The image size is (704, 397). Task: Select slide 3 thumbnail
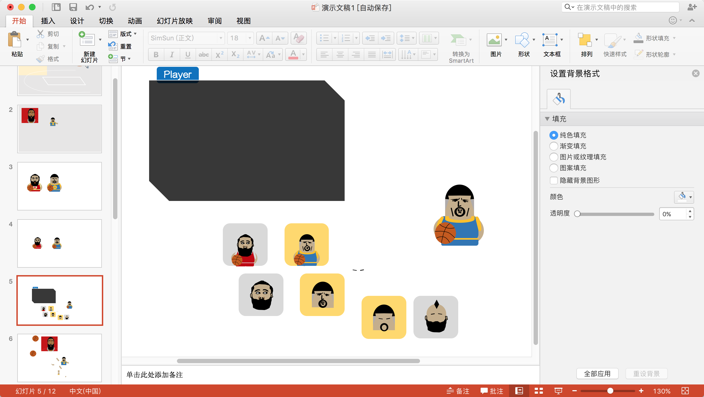pyautogui.click(x=60, y=186)
